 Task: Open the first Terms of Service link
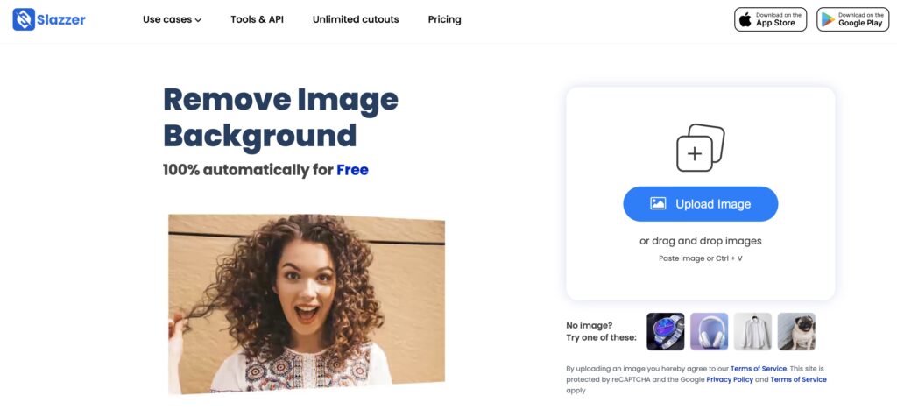point(759,368)
